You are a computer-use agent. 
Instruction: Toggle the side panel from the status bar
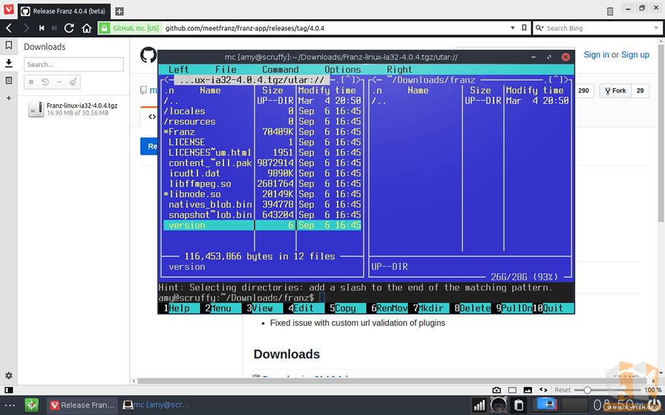click(x=8, y=390)
